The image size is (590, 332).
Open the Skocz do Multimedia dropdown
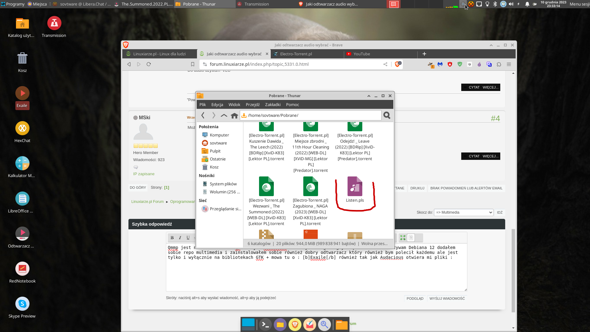tap(463, 212)
